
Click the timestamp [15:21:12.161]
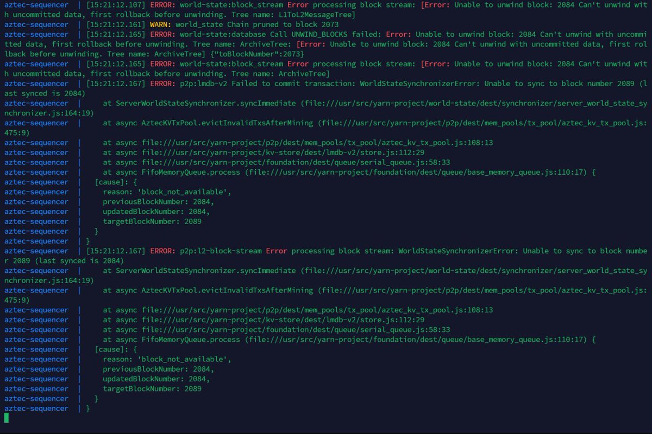pyautogui.click(x=116, y=24)
